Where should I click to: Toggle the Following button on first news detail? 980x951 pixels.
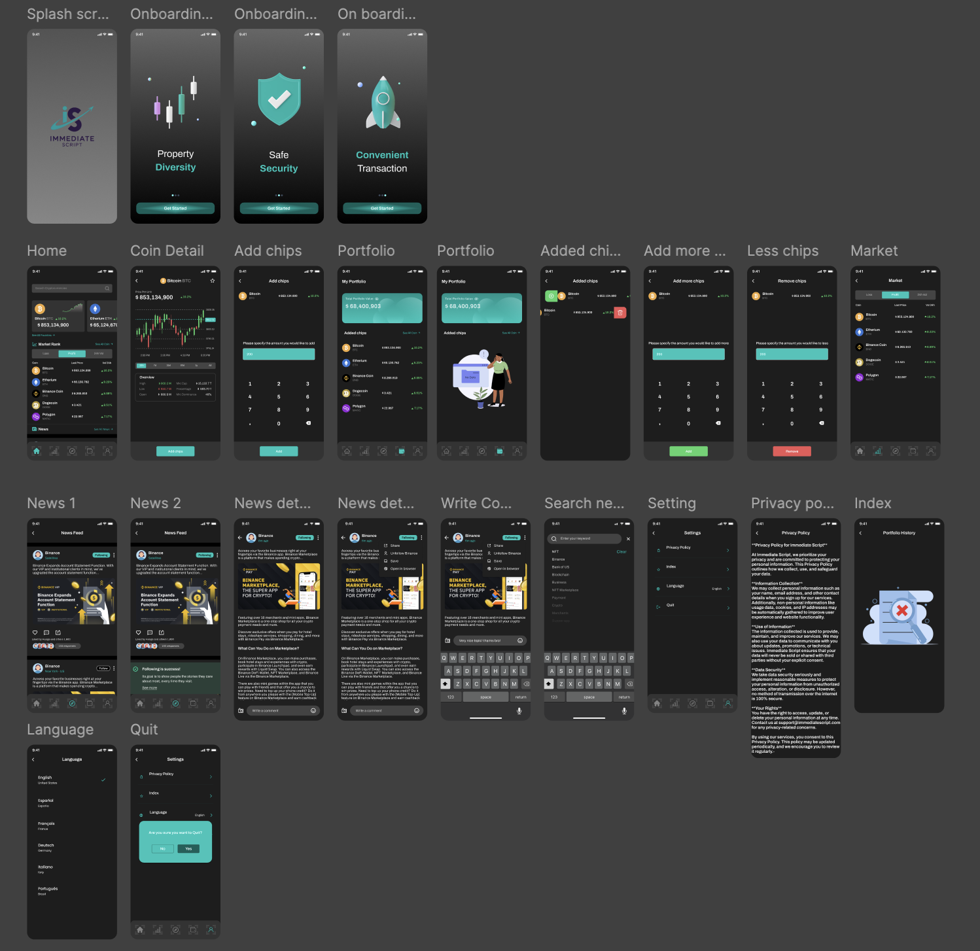(305, 538)
